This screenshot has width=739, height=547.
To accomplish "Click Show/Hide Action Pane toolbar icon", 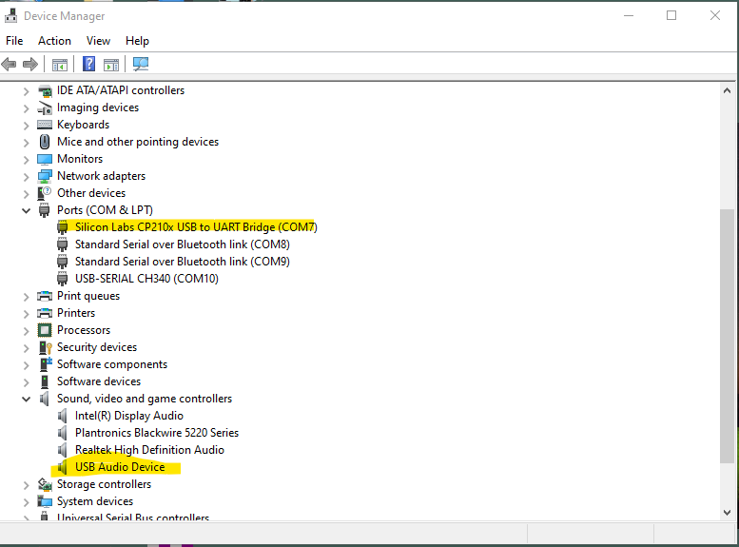I will point(111,64).
